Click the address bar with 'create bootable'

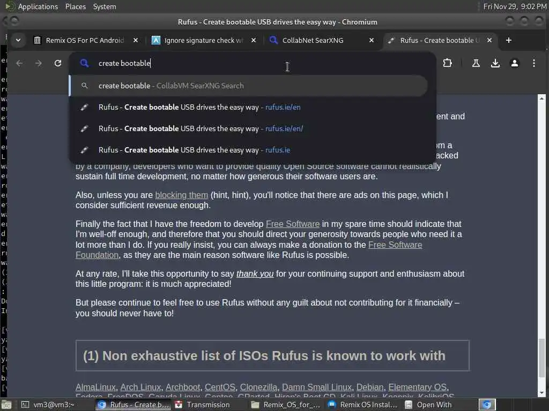click(252, 63)
